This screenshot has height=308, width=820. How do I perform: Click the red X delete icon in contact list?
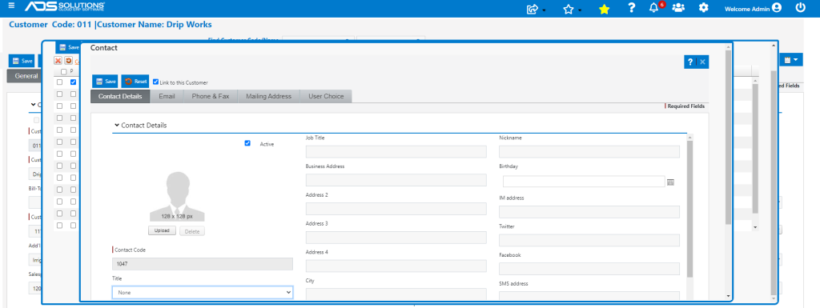point(58,61)
